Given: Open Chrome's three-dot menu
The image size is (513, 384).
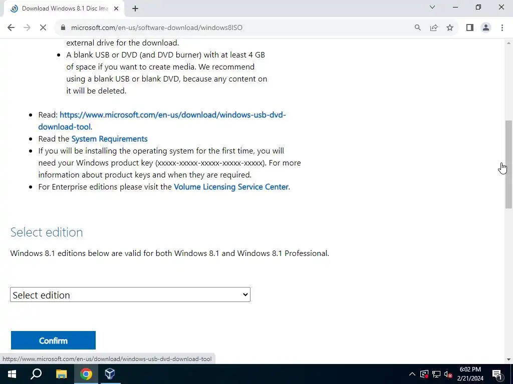Looking at the screenshot, I should point(502,27).
